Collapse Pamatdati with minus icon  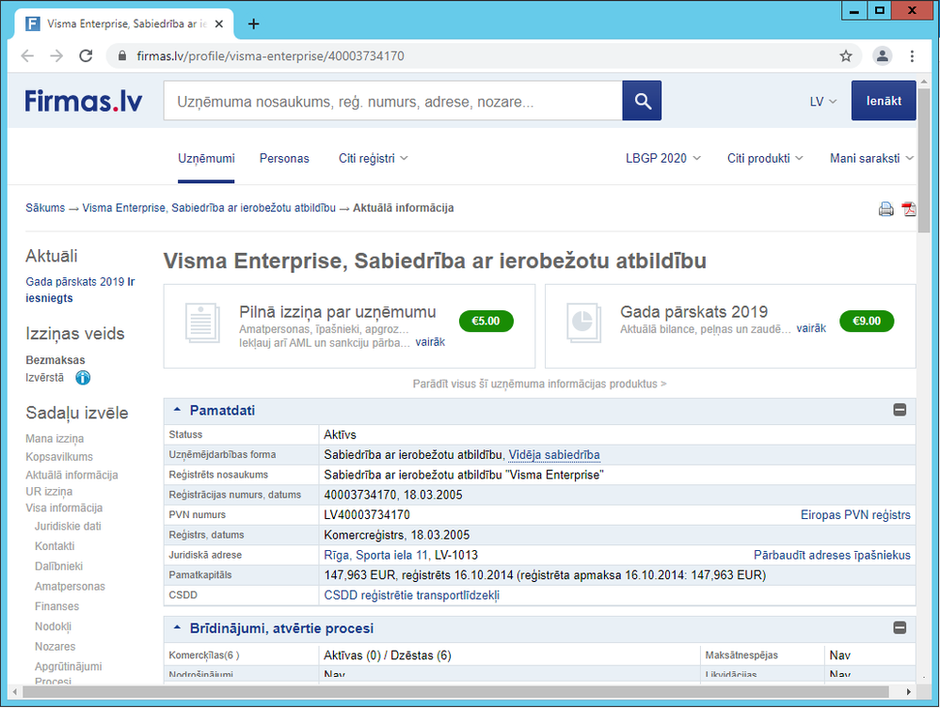(900, 410)
